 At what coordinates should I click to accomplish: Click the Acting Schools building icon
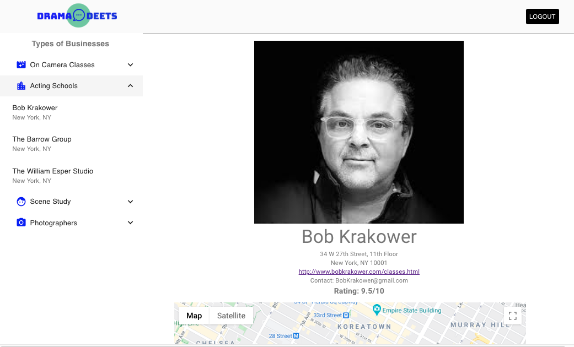(x=22, y=86)
